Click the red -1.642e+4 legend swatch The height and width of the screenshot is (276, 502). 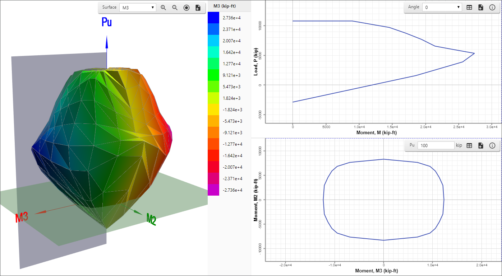[213, 155]
